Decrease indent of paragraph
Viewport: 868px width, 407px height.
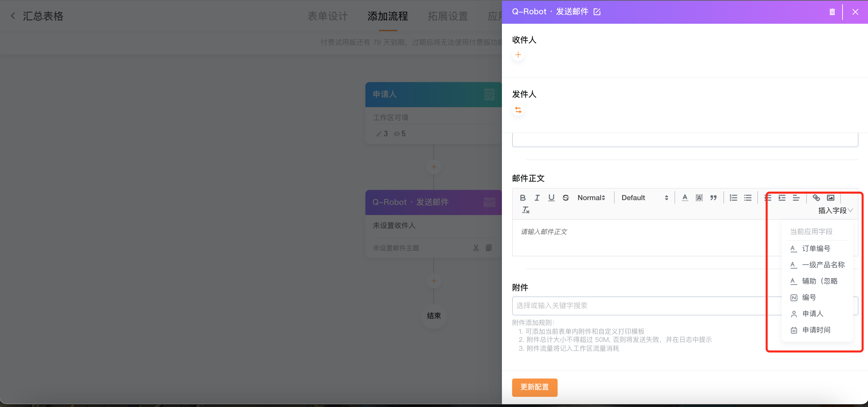768,198
